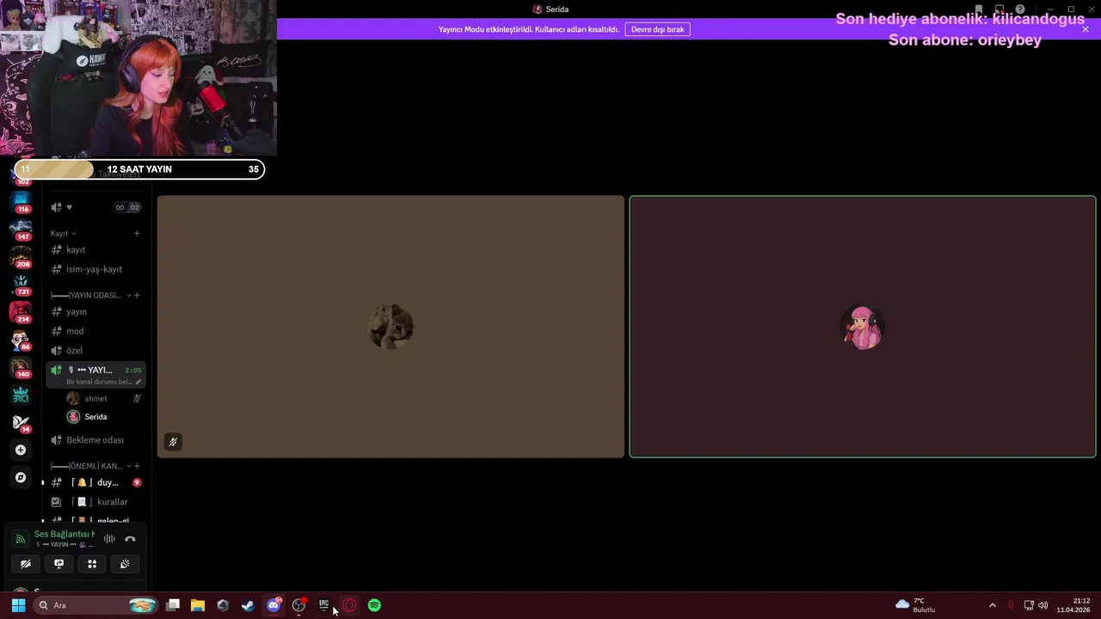
Task: Open the mod text channel
Action: [x=95, y=331]
